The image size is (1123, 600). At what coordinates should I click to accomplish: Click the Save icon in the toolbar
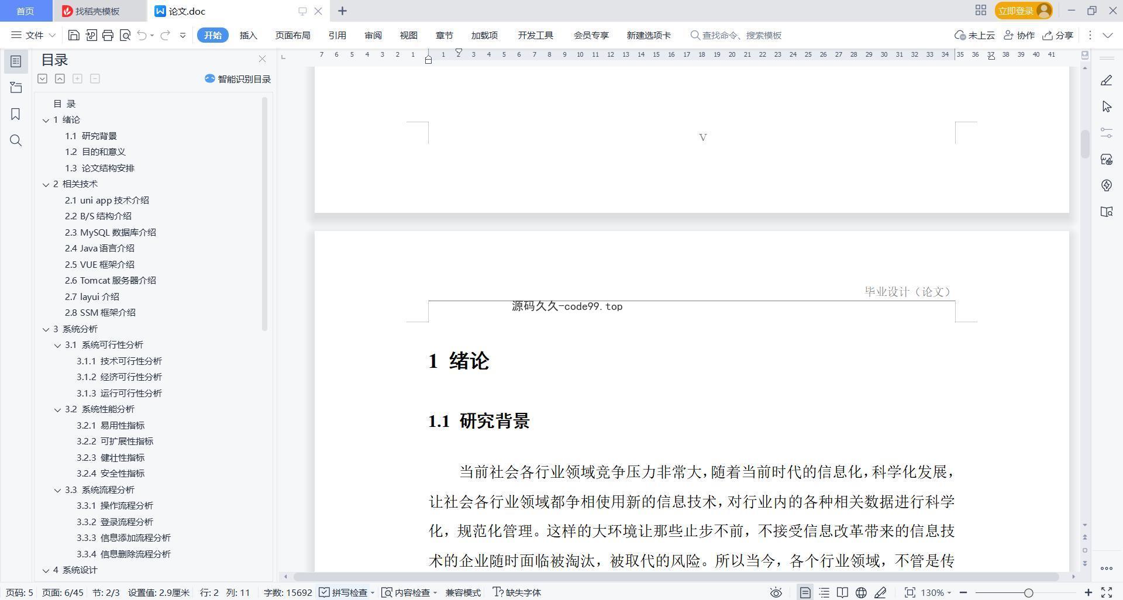point(74,35)
